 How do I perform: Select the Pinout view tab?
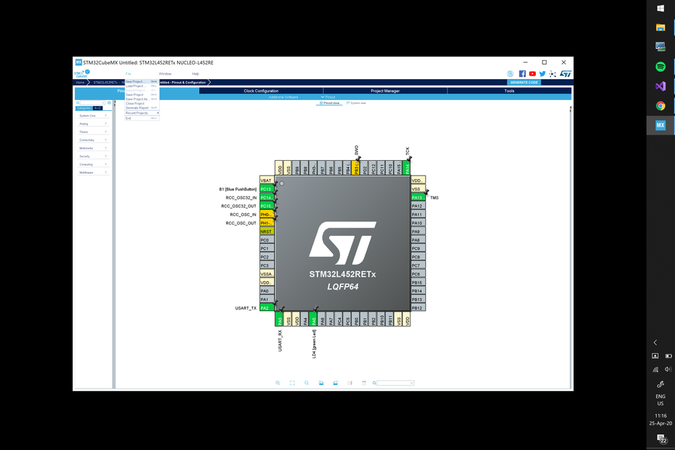click(x=330, y=103)
